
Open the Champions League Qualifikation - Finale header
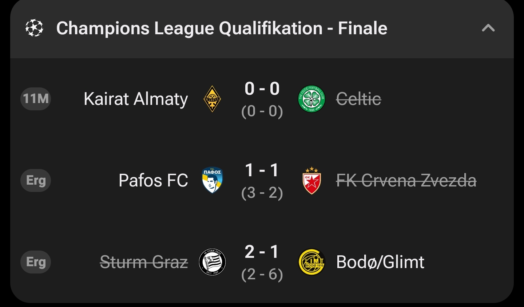[222, 28]
